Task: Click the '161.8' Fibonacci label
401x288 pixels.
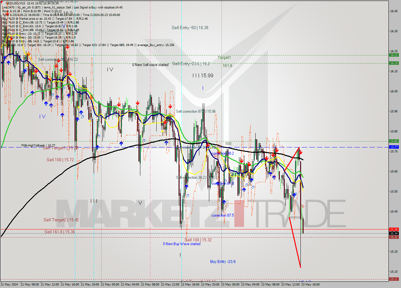Action: tap(227, 66)
